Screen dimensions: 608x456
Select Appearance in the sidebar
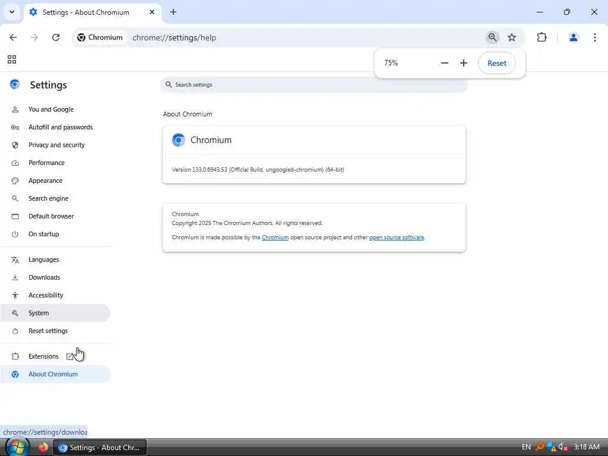pyautogui.click(x=55, y=180)
